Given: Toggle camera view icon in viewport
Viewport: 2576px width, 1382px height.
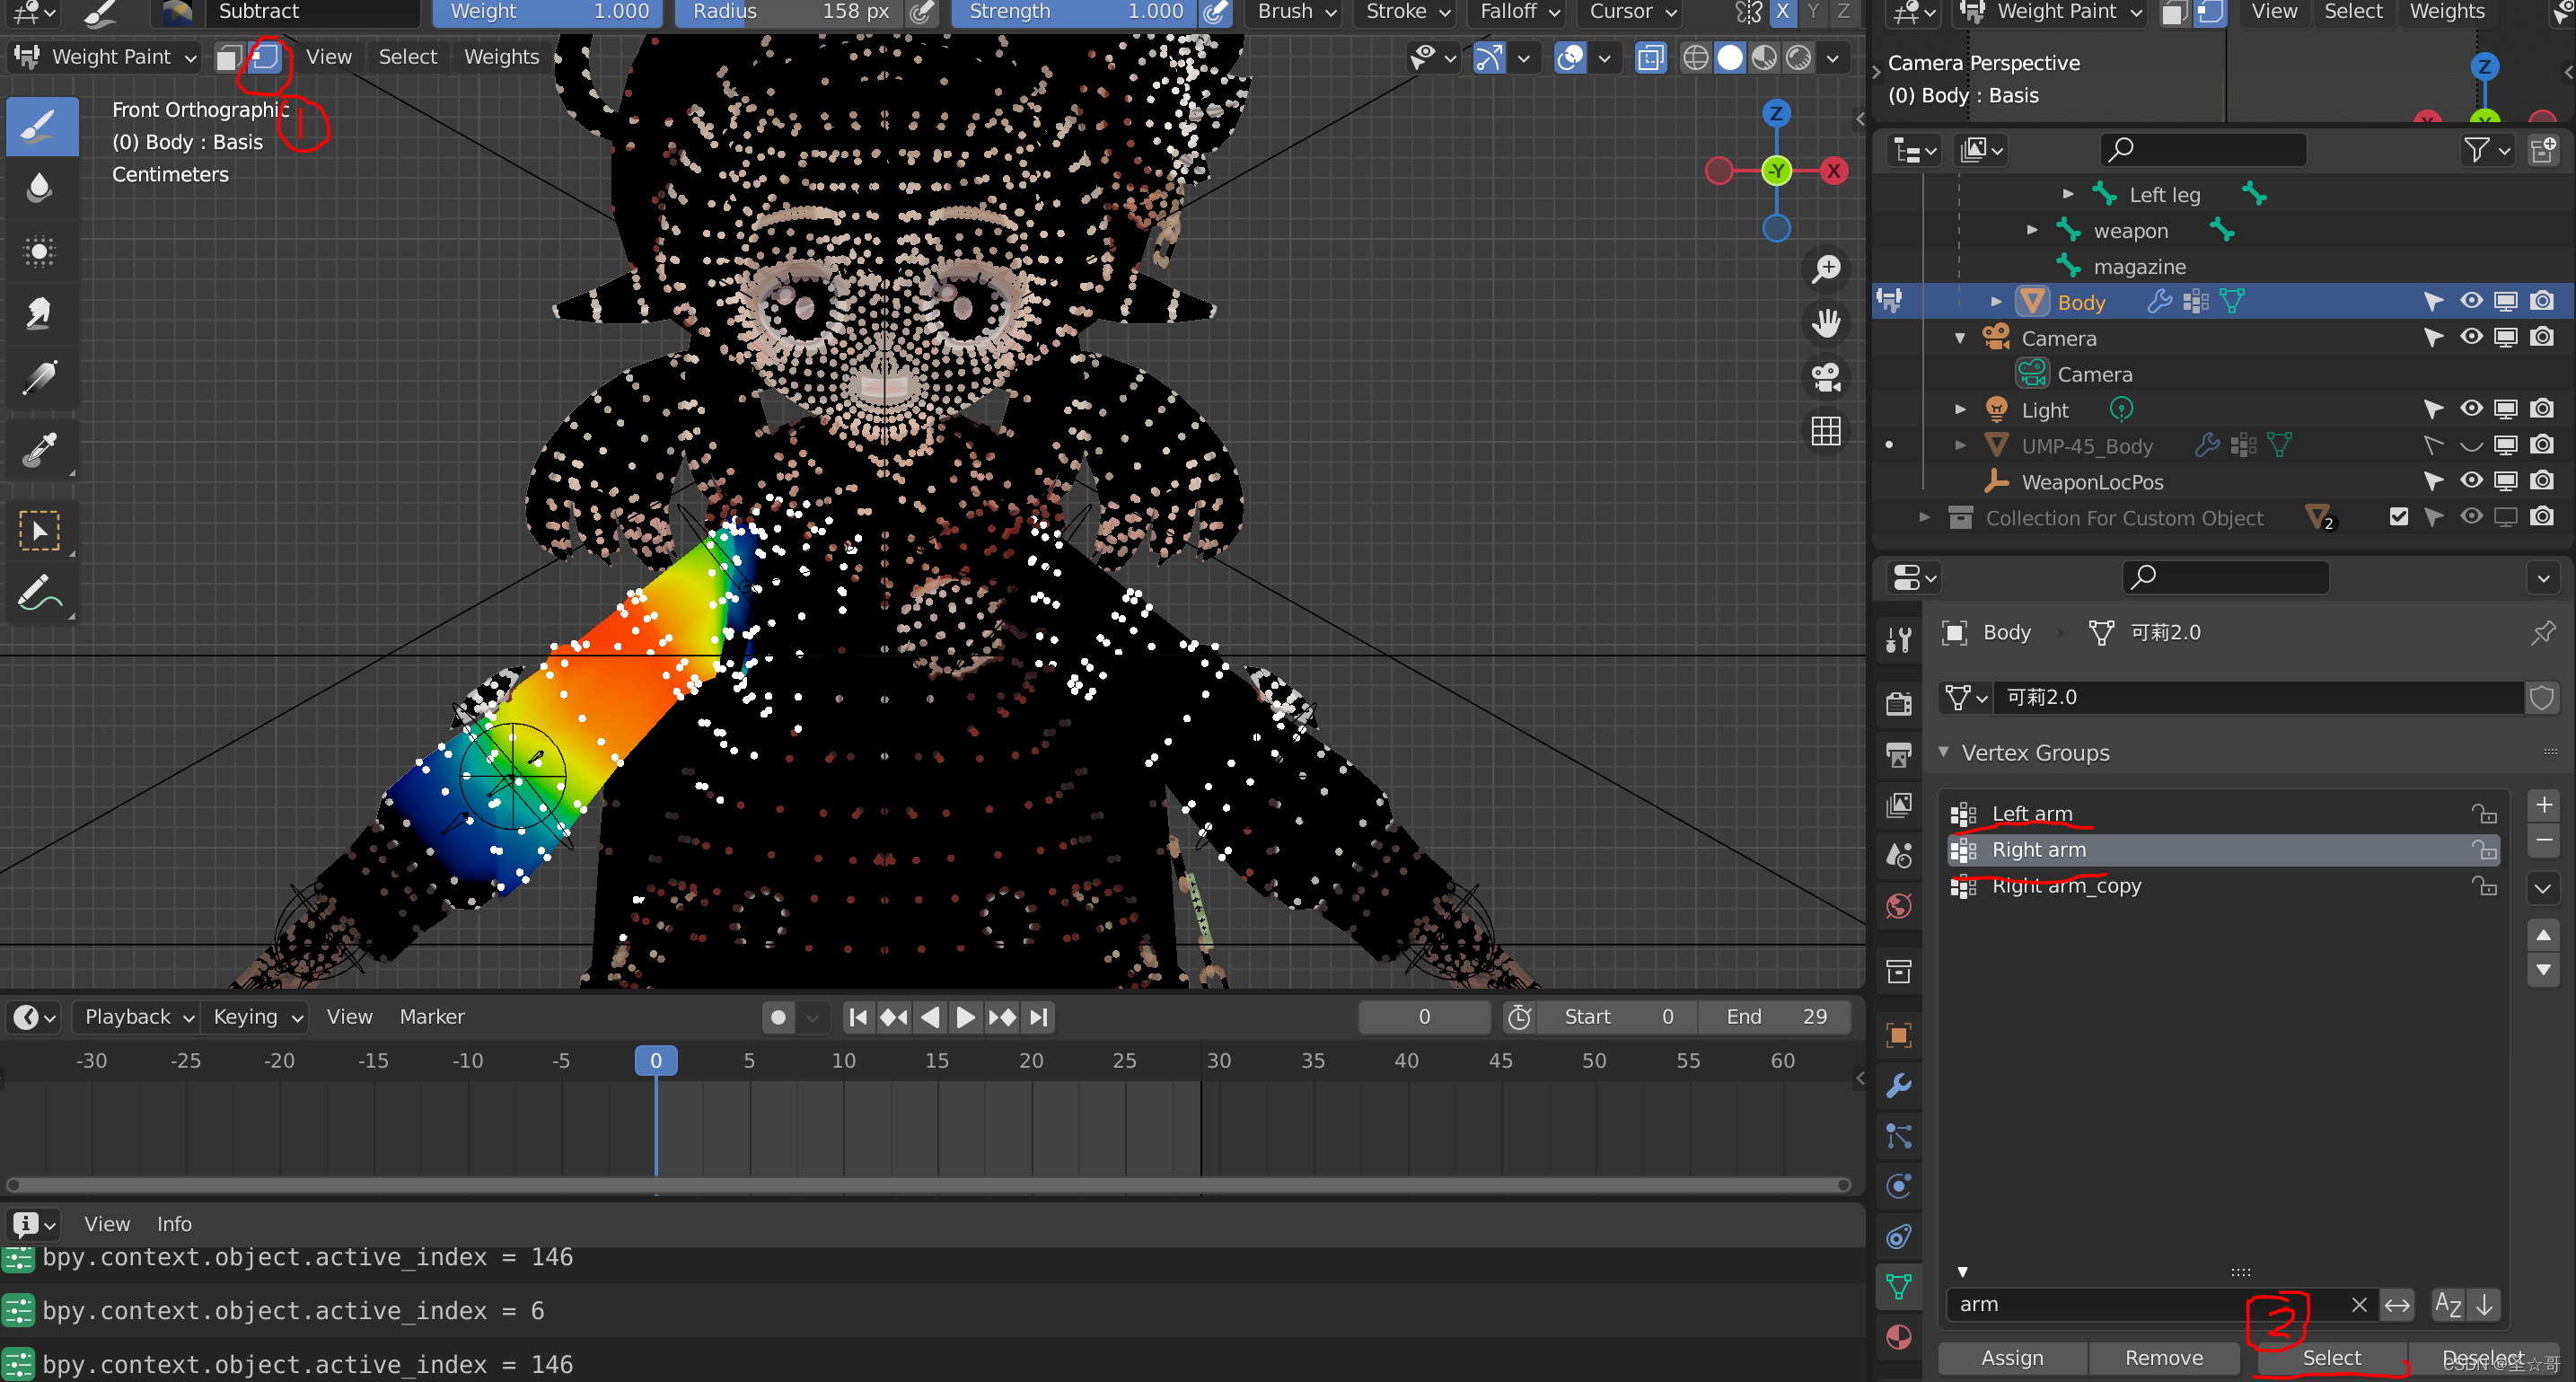Looking at the screenshot, I should 1826,377.
